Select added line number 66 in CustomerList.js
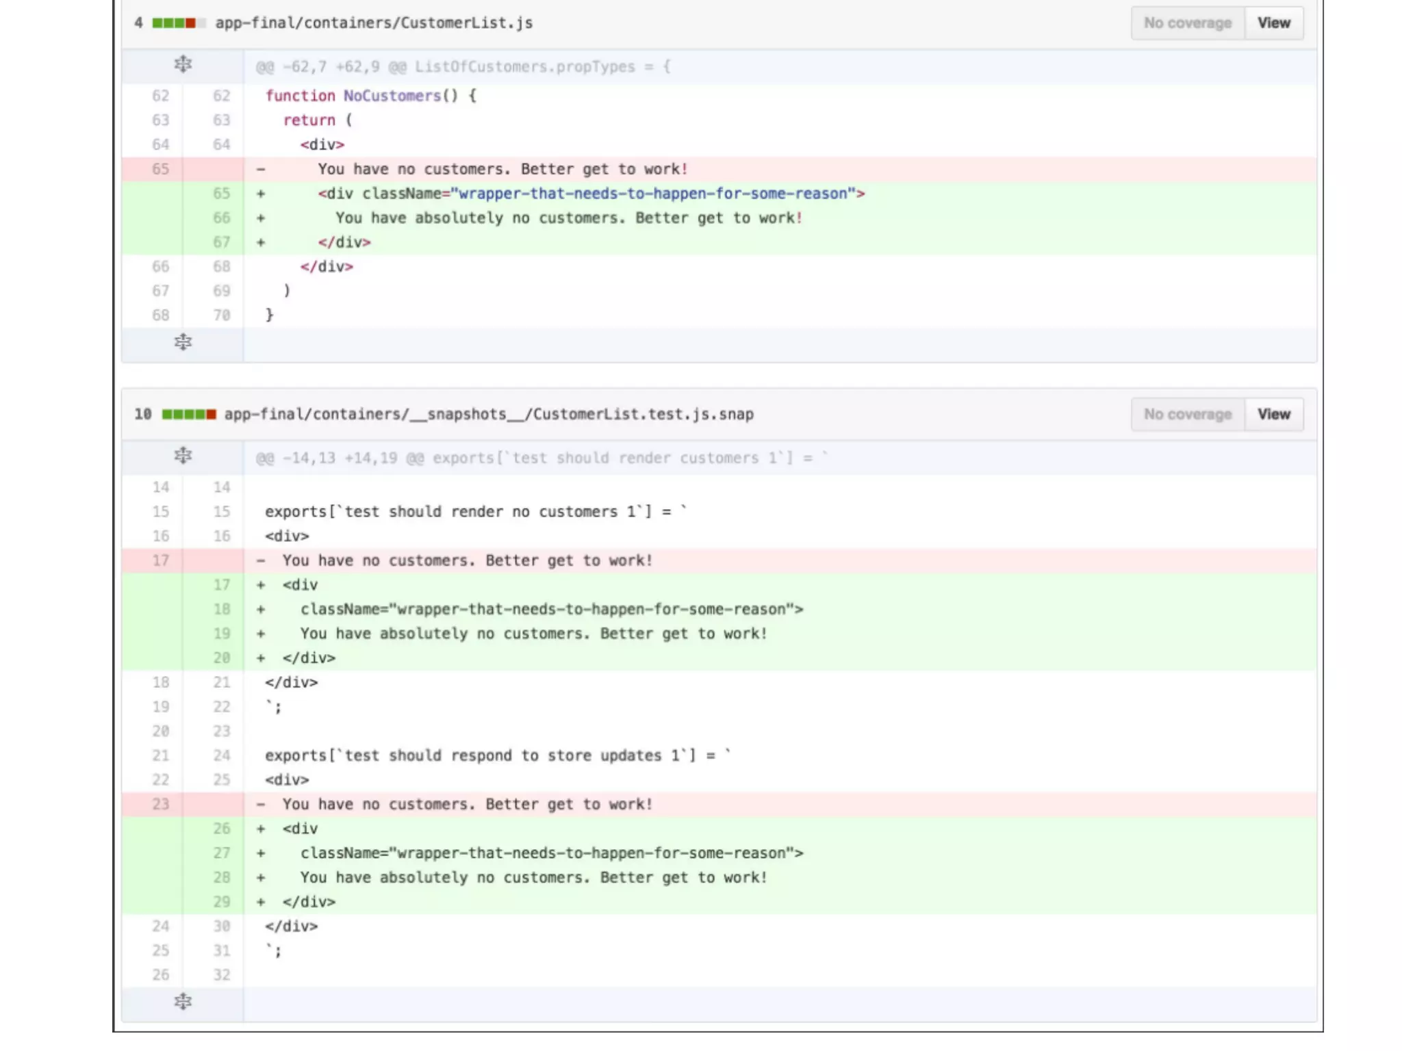1402x1051 pixels. (221, 218)
